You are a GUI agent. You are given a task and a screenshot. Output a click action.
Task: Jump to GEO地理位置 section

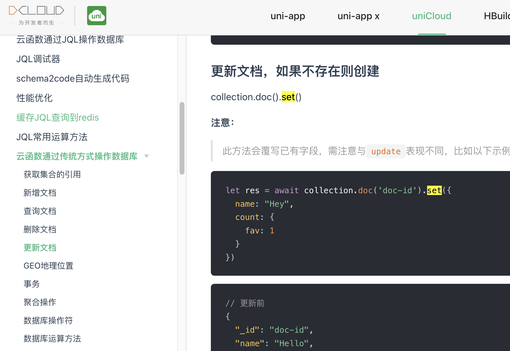[x=48, y=266]
